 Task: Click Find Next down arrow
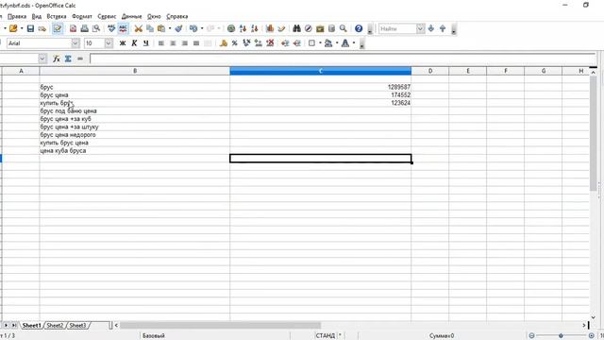coord(431,28)
